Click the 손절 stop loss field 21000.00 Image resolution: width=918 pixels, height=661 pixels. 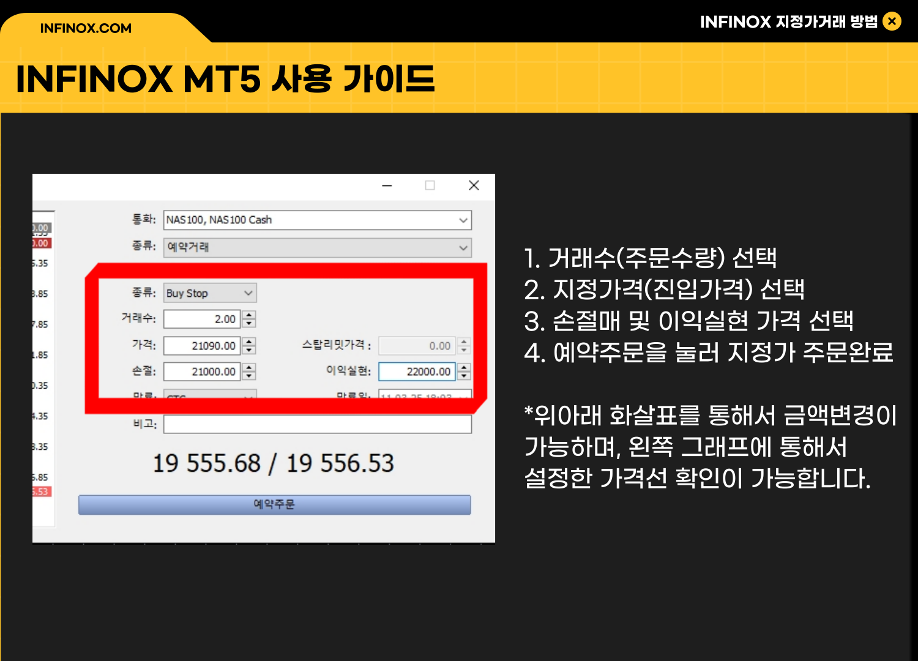tap(202, 372)
